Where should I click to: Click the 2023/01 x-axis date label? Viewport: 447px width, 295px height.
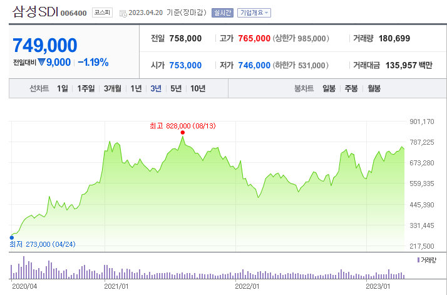(378, 286)
